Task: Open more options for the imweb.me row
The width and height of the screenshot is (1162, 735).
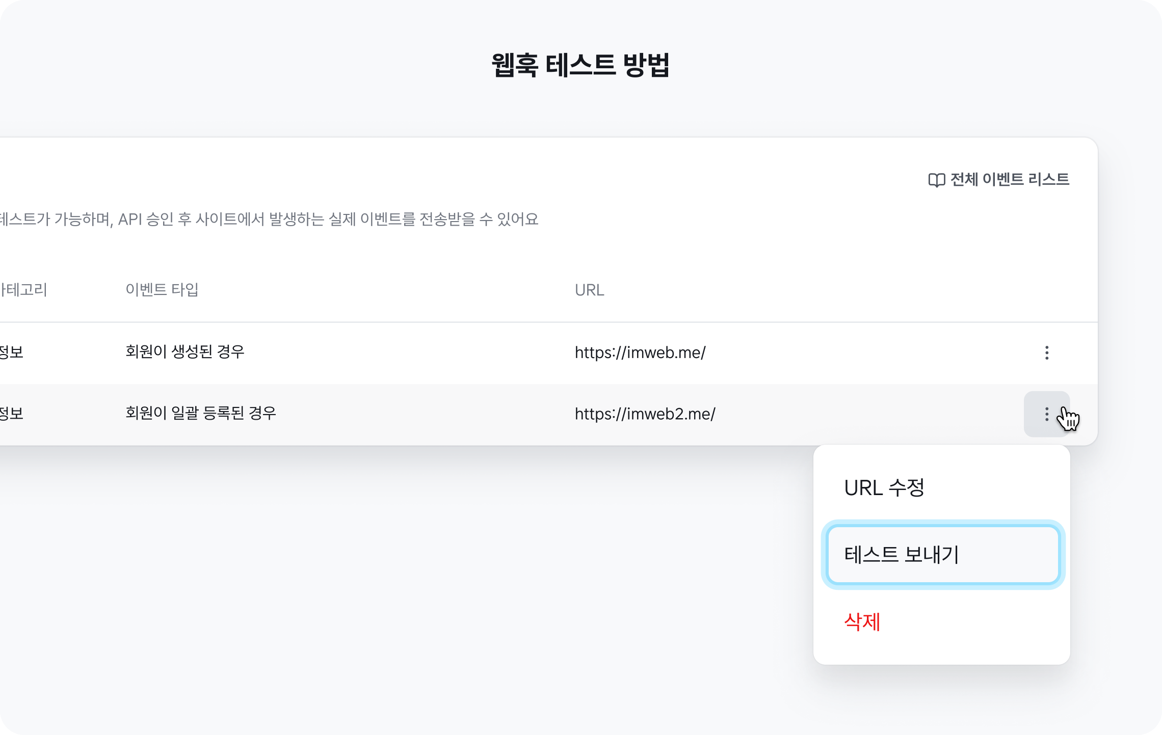Action: [x=1047, y=352]
